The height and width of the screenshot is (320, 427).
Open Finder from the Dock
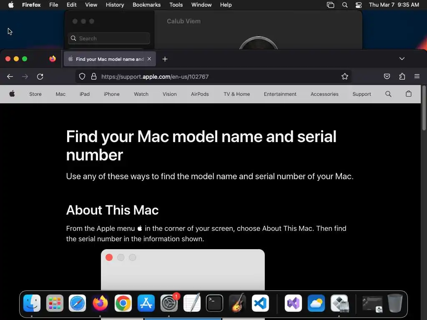tap(32, 303)
